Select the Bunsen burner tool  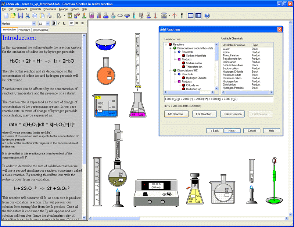pyautogui.click(x=84, y=15)
